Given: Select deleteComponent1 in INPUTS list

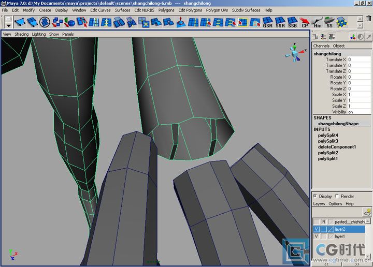Looking at the screenshot, I should pos(337,147).
